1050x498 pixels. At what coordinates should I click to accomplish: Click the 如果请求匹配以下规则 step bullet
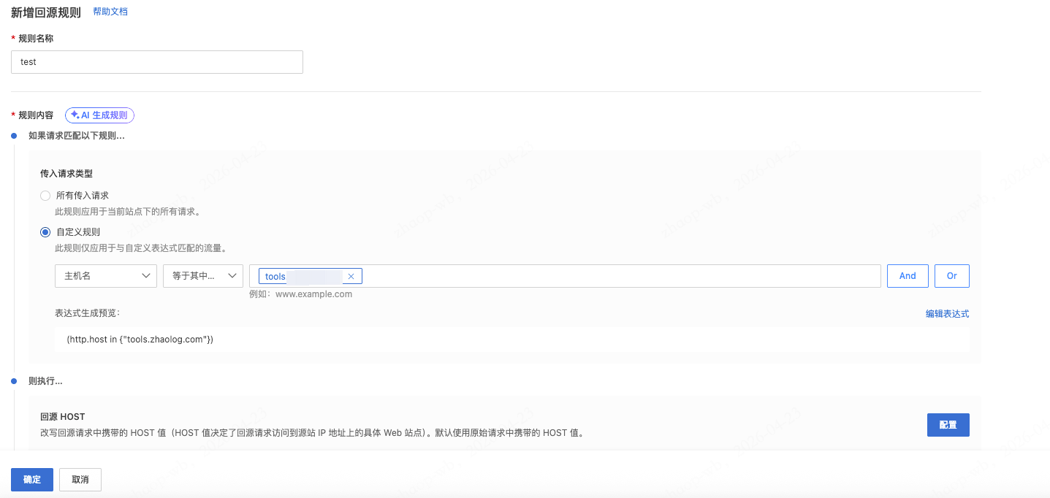(14, 136)
